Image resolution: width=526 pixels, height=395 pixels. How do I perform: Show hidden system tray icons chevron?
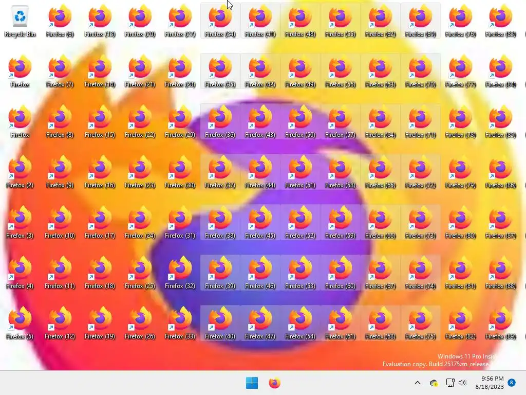pyautogui.click(x=417, y=383)
